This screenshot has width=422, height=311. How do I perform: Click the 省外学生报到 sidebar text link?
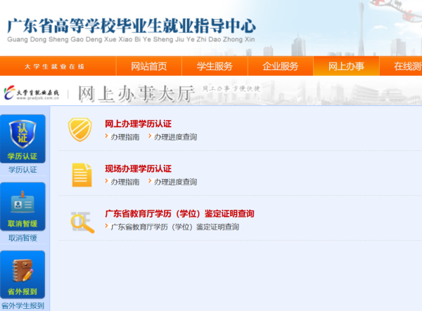(23, 305)
